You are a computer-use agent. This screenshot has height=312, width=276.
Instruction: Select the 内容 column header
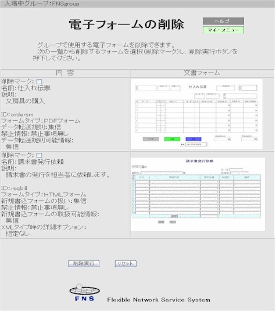pos(65,73)
